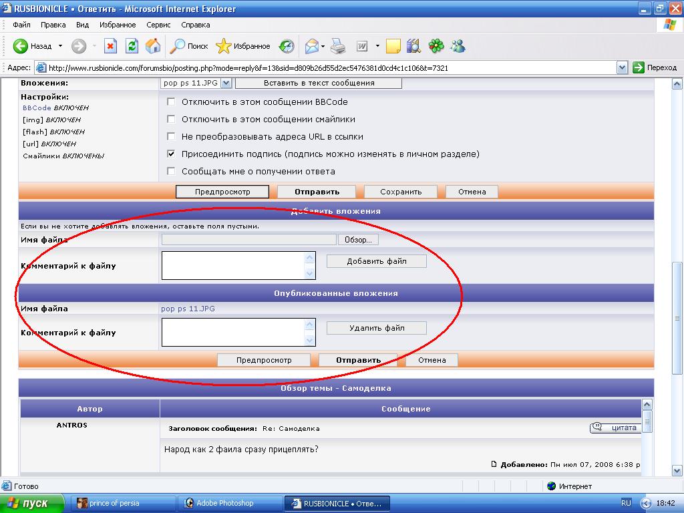Expand the address bar URL dropdown
684x513 pixels.
point(622,67)
